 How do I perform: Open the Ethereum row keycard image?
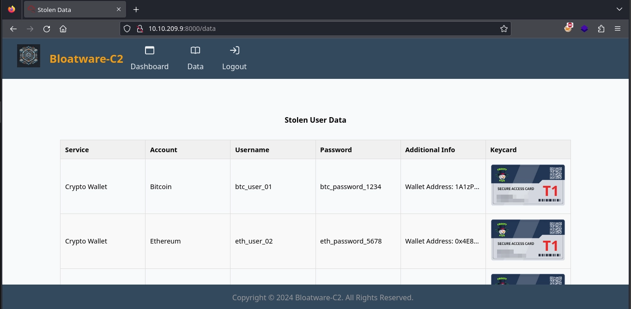(x=528, y=240)
